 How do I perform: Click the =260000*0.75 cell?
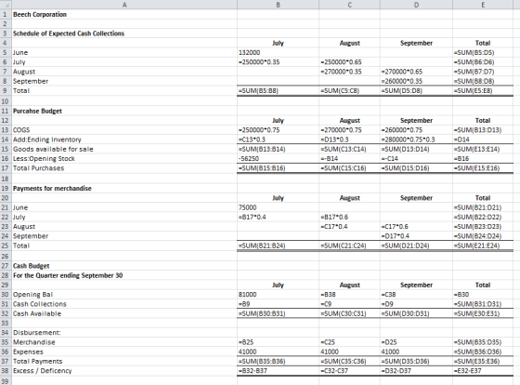click(416, 130)
